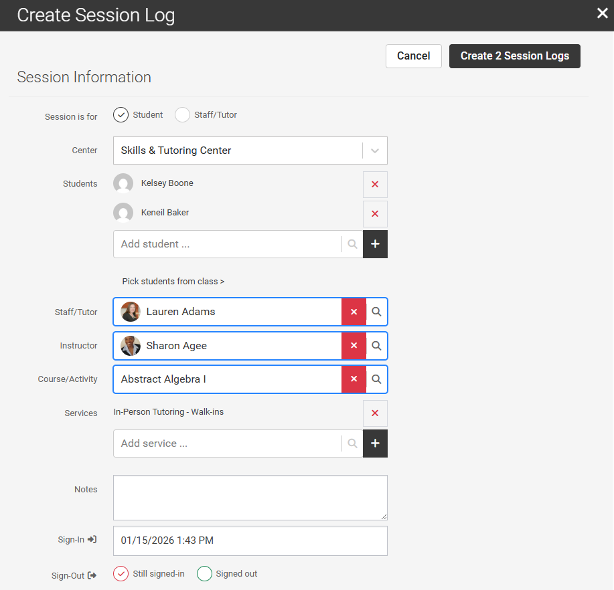Select the Still signed-in option
This screenshot has width=614, height=590.
point(121,574)
